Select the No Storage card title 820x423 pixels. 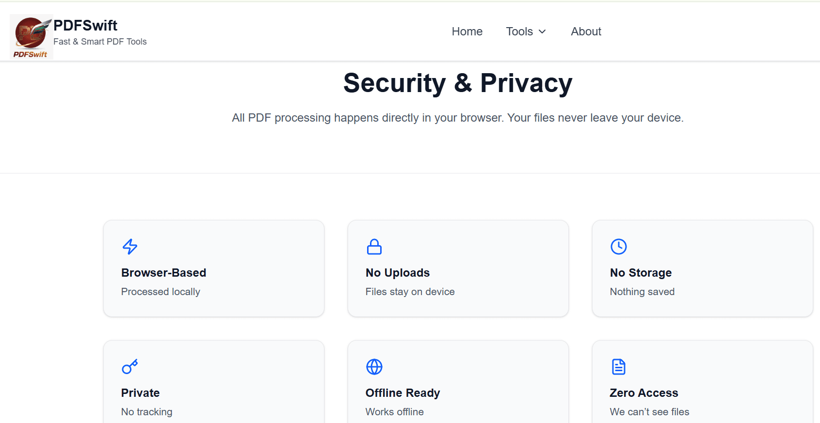coord(641,273)
